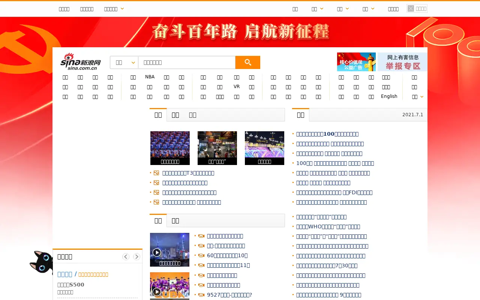Open the illuminated bridge photo thumbnail
Screen dimensions: 480x300
(x=264, y=148)
